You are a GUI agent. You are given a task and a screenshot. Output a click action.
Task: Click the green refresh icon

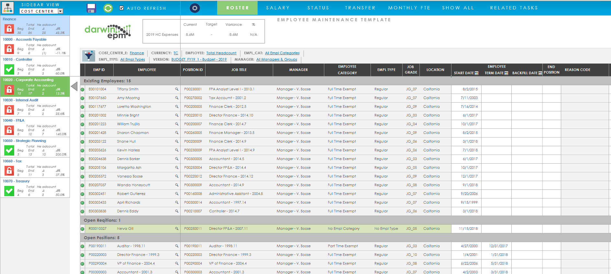pos(108,8)
